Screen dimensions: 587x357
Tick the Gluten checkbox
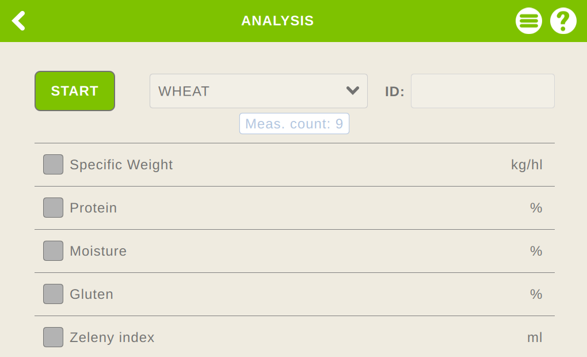[53, 294]
